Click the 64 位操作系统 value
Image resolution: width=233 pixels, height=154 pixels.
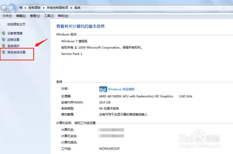(109, 108)
